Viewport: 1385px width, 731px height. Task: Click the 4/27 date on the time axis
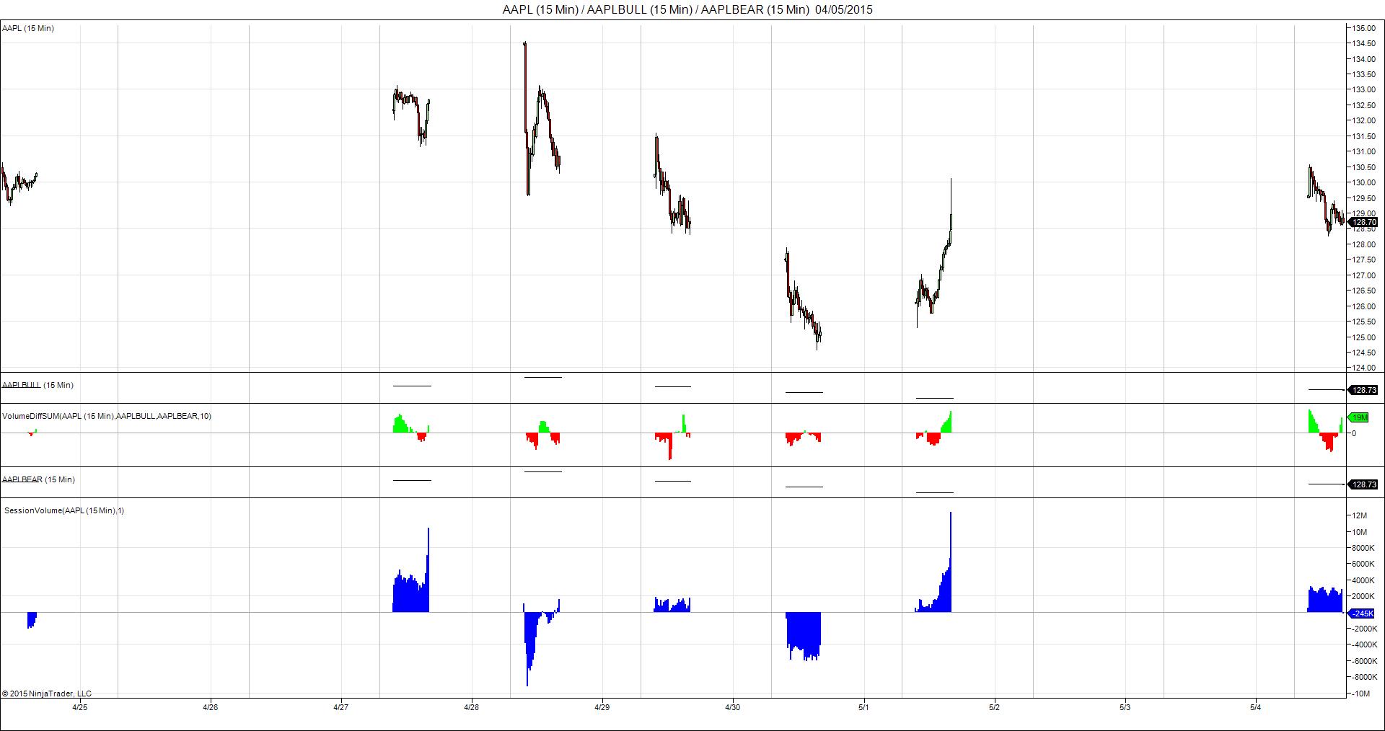coord(341,707)
